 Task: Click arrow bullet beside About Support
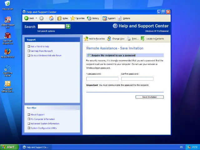point(29,115)
